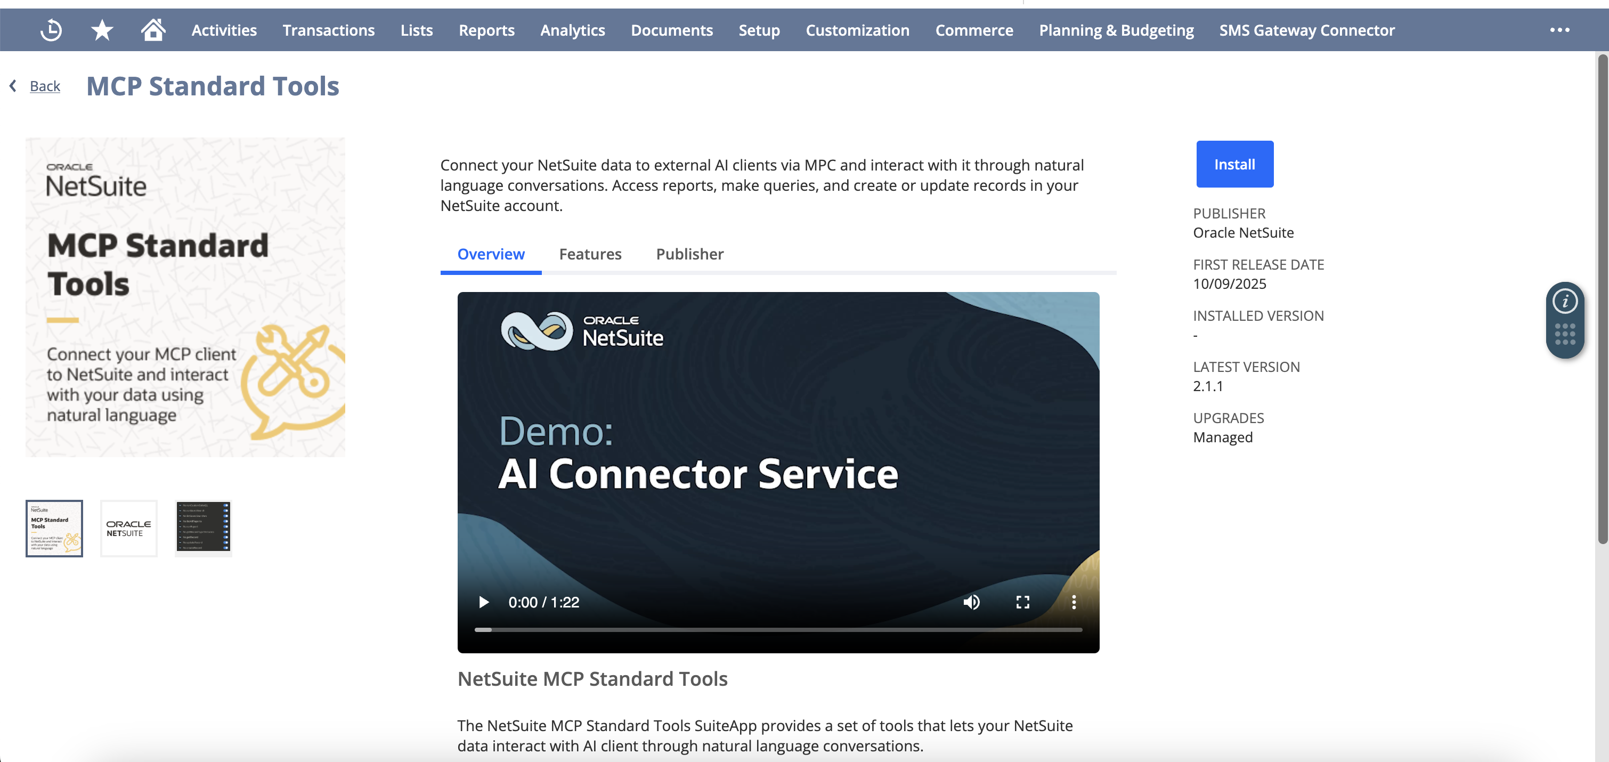Click the page vertical scrollbar
Image resolution: width=1609 pixels, height=762 pixels.
pos(1603,300)
